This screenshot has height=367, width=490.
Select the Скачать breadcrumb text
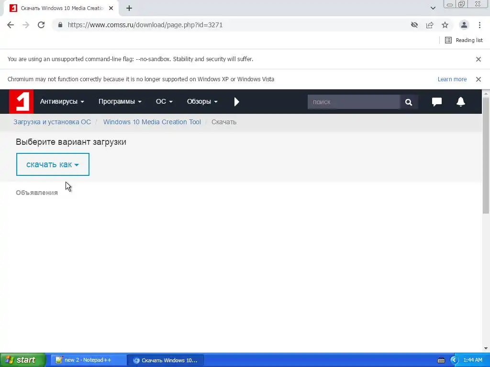click(224, 122)
